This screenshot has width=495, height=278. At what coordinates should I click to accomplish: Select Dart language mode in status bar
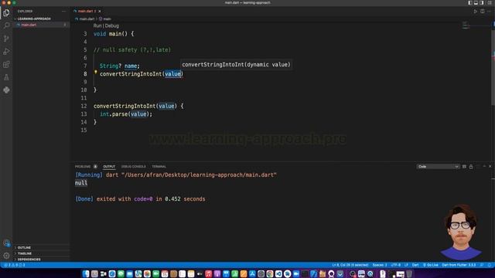click(415, 265)
